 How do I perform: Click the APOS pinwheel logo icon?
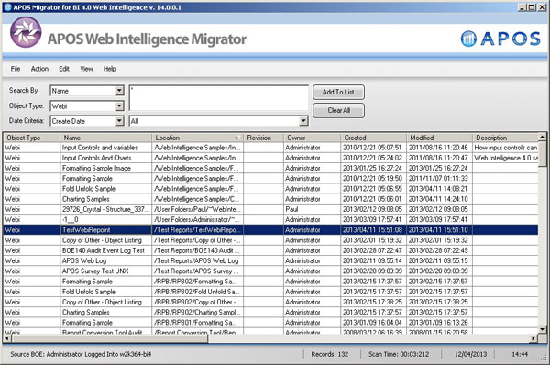(26, 32)
